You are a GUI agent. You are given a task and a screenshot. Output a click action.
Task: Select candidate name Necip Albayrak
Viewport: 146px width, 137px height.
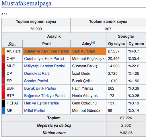coord(85,96)
